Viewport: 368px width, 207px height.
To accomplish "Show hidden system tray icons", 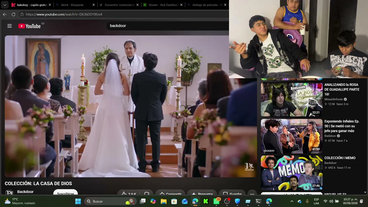I will click(x=292, y=201).
